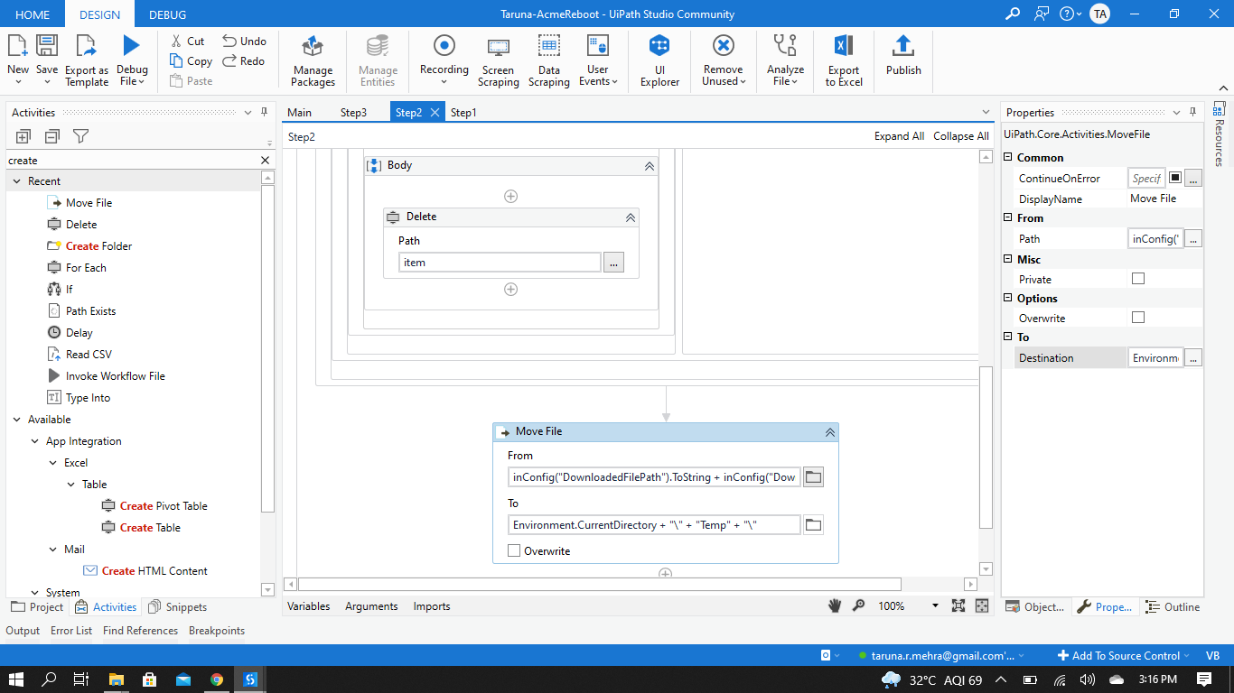Browse for Move File From path
The height and width of the screenshot is (693, 1234).
pyautogui.click(x=814, y=476)
